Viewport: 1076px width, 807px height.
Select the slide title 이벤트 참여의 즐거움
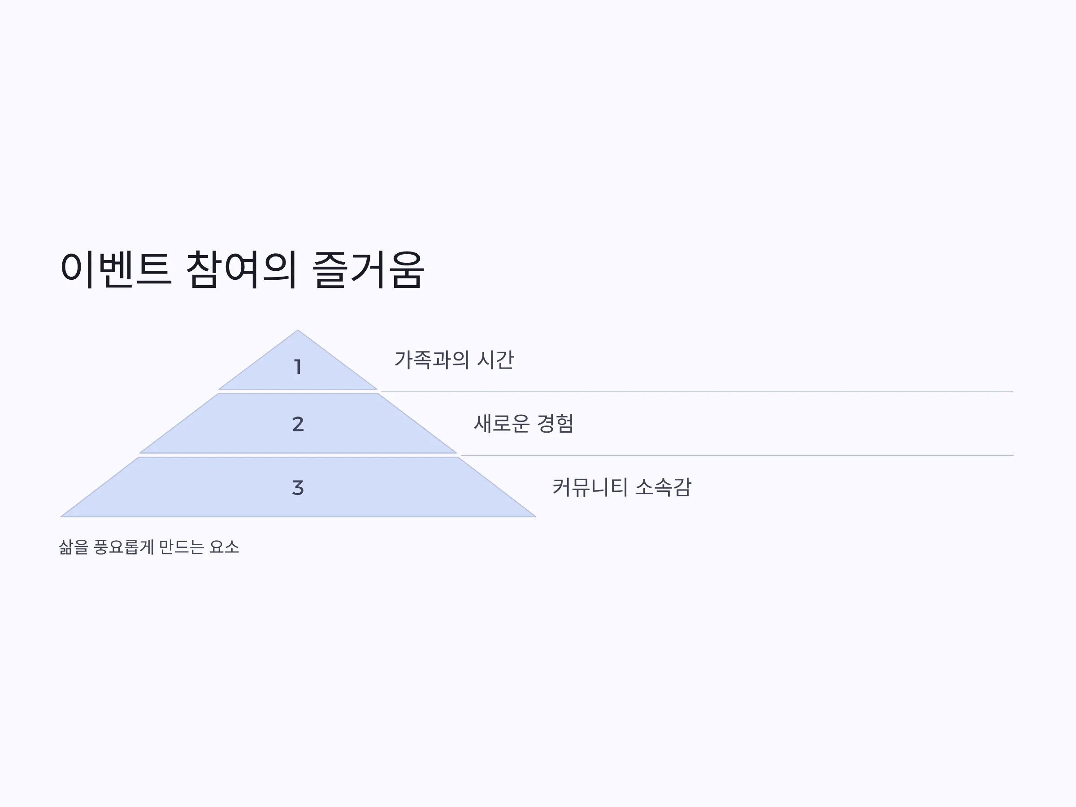(242, 270)
